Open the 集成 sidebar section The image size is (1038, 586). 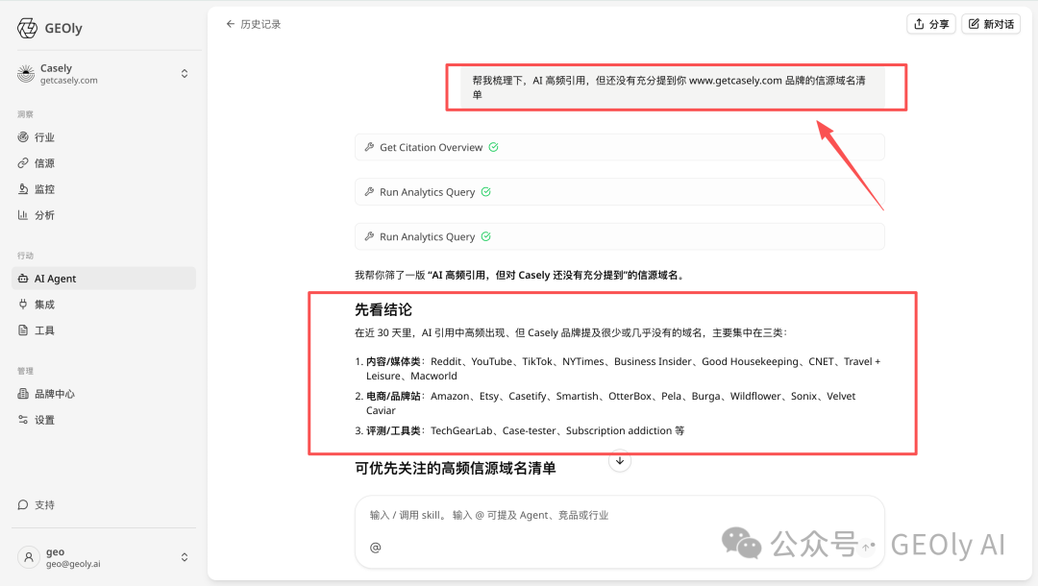(x=104, y=305)
